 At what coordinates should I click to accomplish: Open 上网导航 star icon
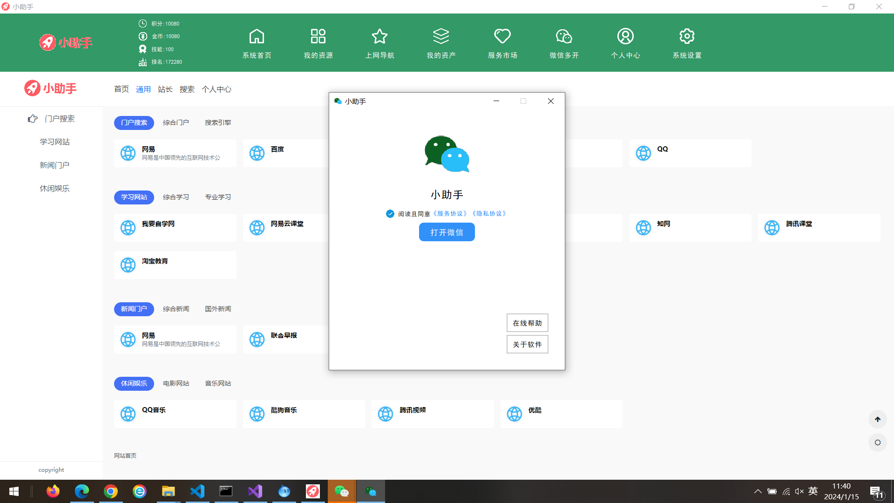coord(379,36)
